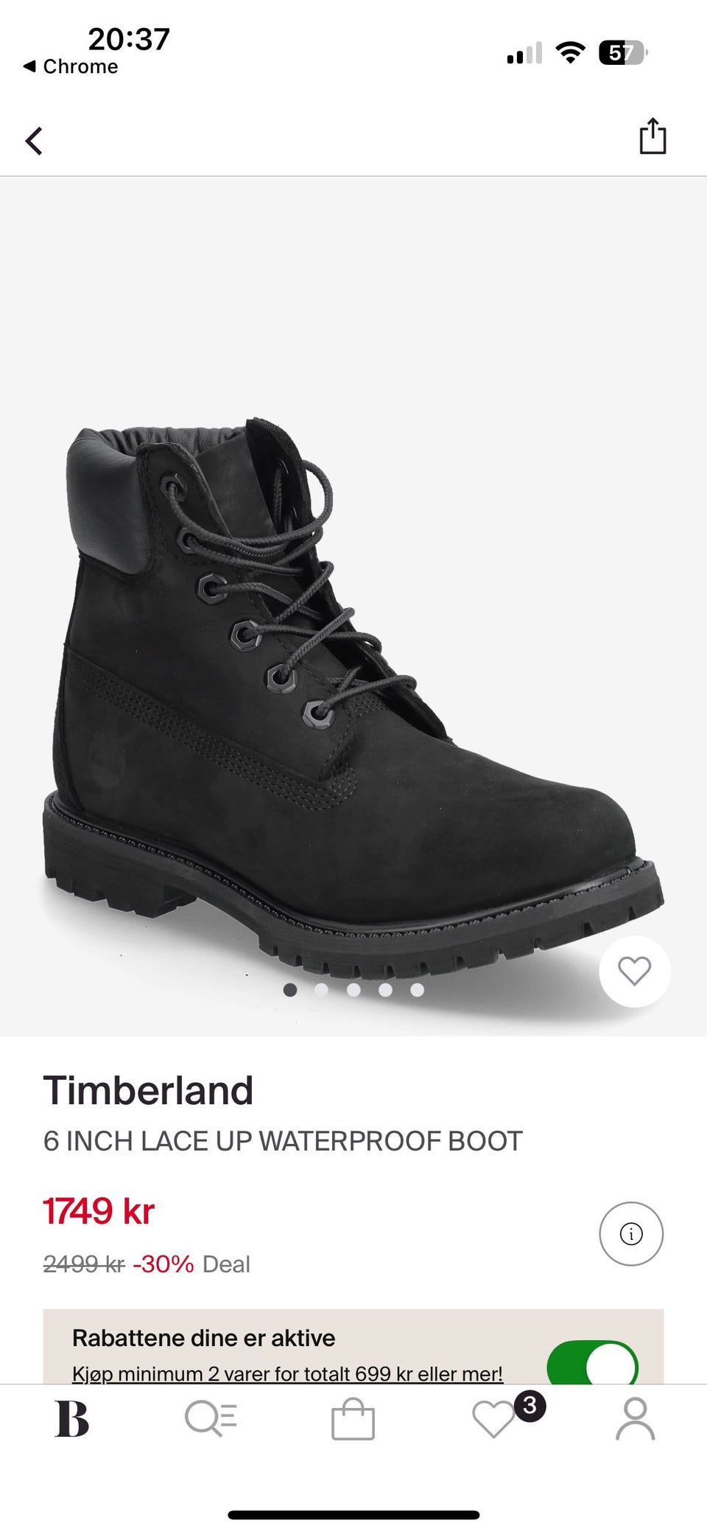707x1534 pixels.
Task: Toggle the active discounts switch
Action: tap(592, 1364)
